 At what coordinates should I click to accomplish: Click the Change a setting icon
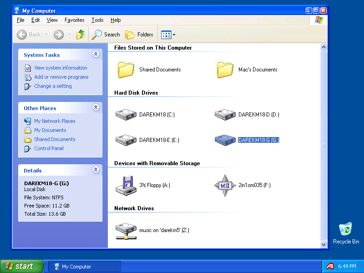tap(28, 86)
